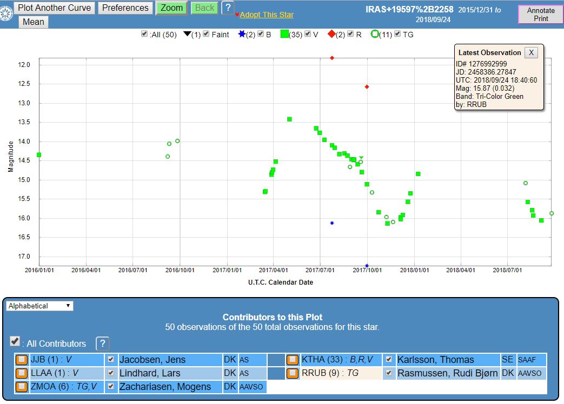Click the orange icon next to RRUB
This screenshot has height=404, width=564.
coord(293,373)
